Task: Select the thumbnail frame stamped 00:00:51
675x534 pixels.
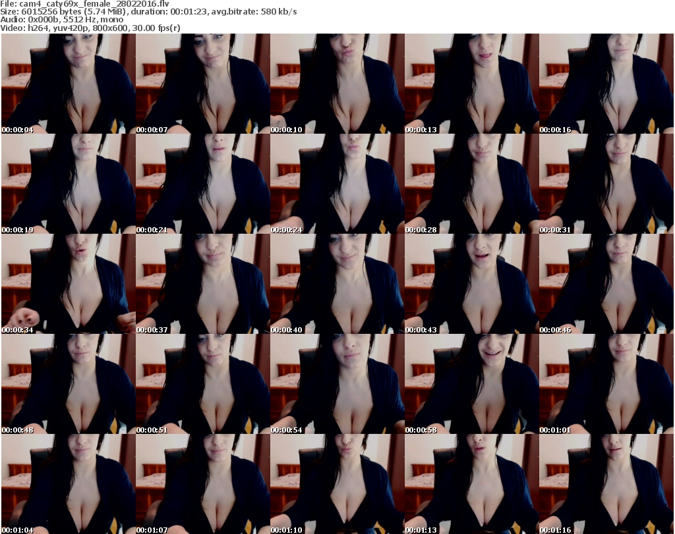Action: pyautogui.click(x=203, y=384)
